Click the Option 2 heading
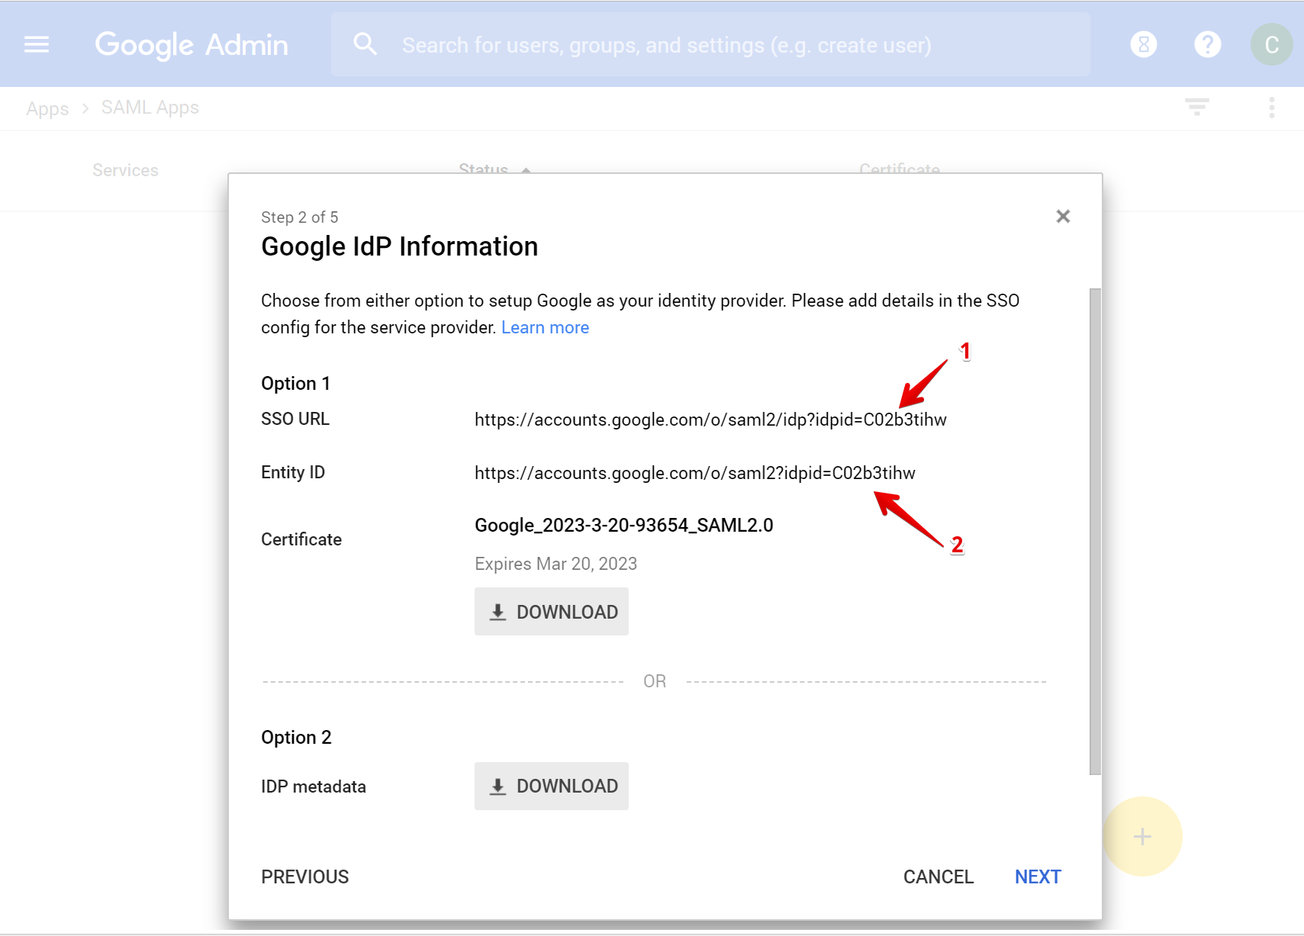Image resolution: width=1304 pixels, height=936 pixels. (296, 737)
